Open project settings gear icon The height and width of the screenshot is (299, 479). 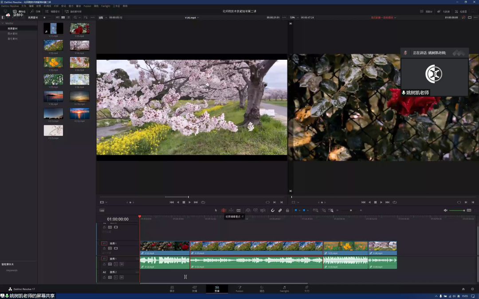472,289
